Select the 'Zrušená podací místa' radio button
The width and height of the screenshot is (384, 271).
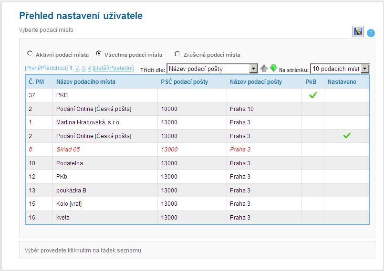coord(177,54)
